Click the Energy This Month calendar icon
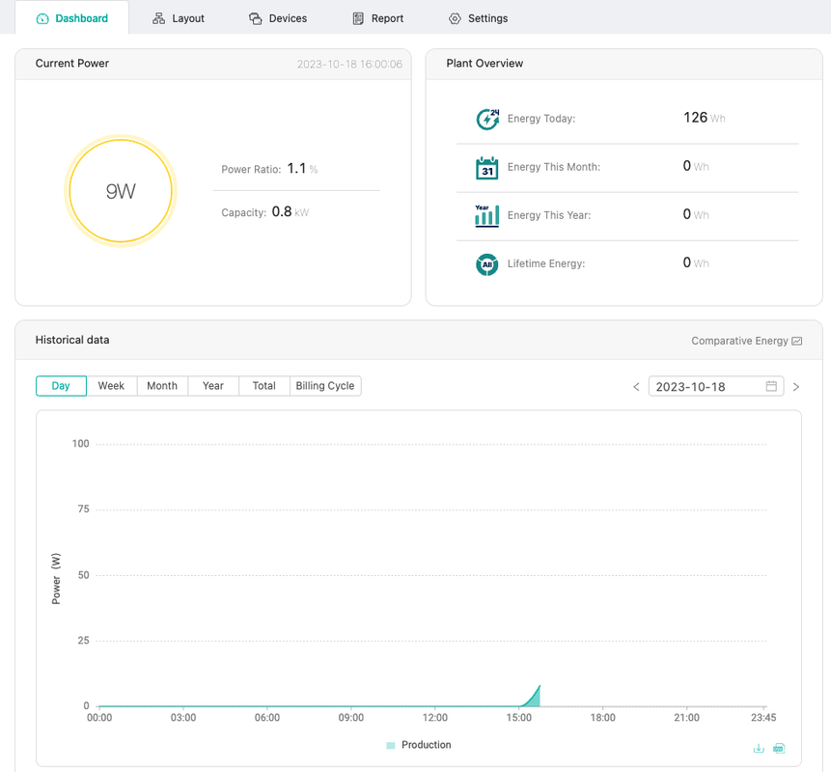This screenshot has width=831, height=772. 487,168
